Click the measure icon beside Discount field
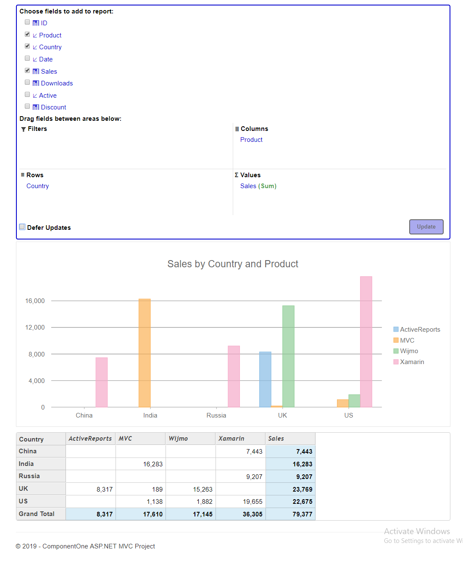Screen dimensions: 463x564 pos(36,107)
